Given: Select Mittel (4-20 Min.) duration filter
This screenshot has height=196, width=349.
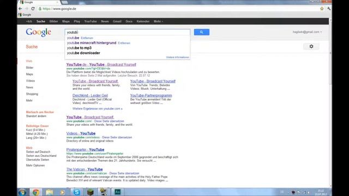Looking at the screenshot, I should [x=37, y=134].
